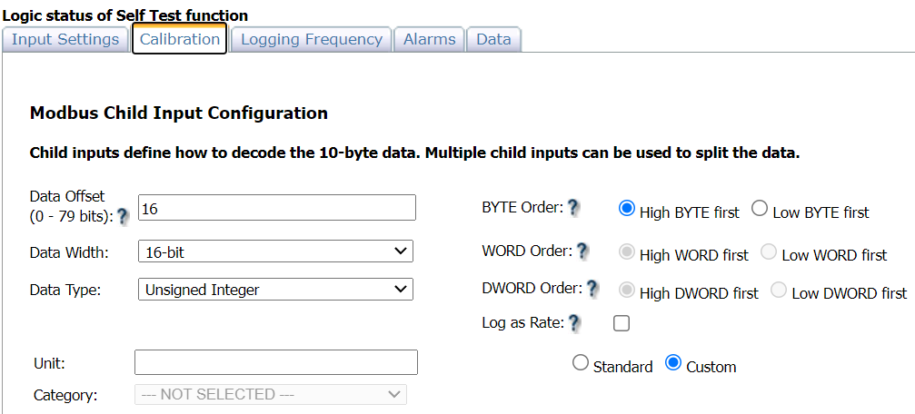This screenshot has height=414, width=915.
Task: Click the WORD Order question mark icon
Action: (x=582, y=251)
